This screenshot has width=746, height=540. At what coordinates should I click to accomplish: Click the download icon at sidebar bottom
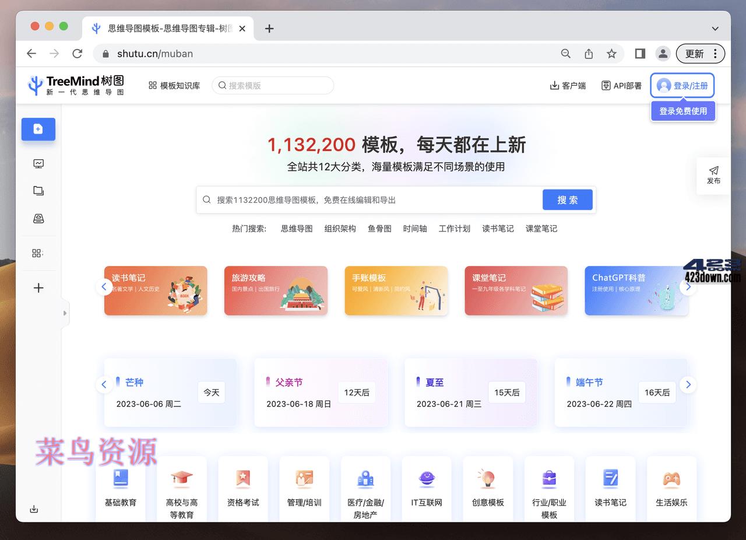coord(34,509)
